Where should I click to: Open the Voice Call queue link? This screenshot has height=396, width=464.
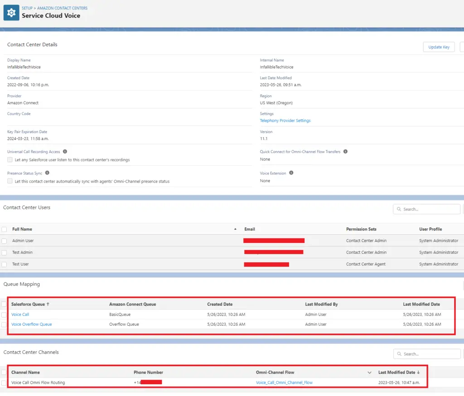point(20,314)
